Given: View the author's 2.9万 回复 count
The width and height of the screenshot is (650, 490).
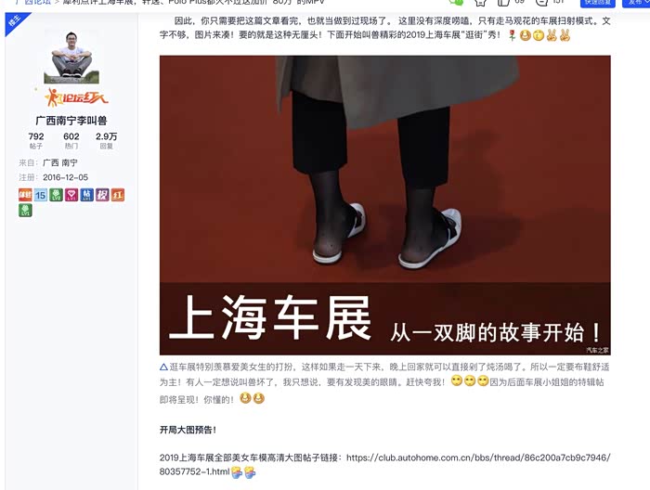Looking at the screenshot, I should pyautogui.click(x=107, y=140).
